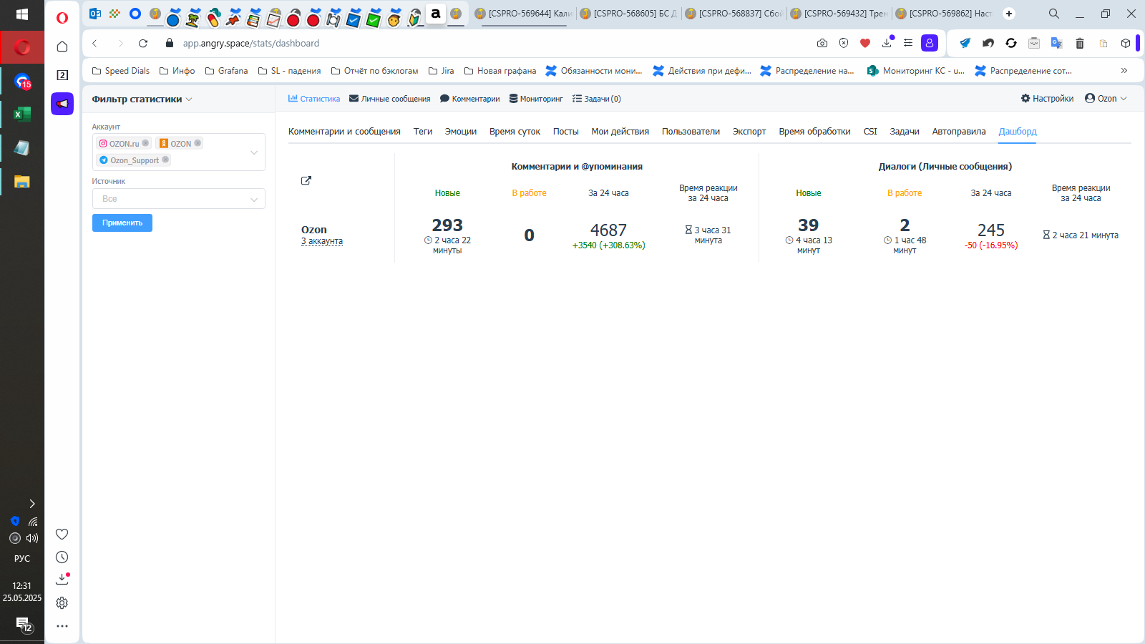The image size is (1145, 644).
Task: Remove the Ozon_Support account chip
Action: (x=165, y=160)
